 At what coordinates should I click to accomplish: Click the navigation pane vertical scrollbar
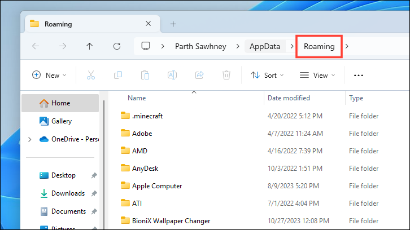coord(104,165)
